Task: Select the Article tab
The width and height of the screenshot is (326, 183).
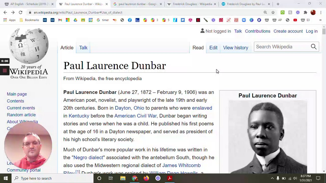Action: tap(67, 48)
